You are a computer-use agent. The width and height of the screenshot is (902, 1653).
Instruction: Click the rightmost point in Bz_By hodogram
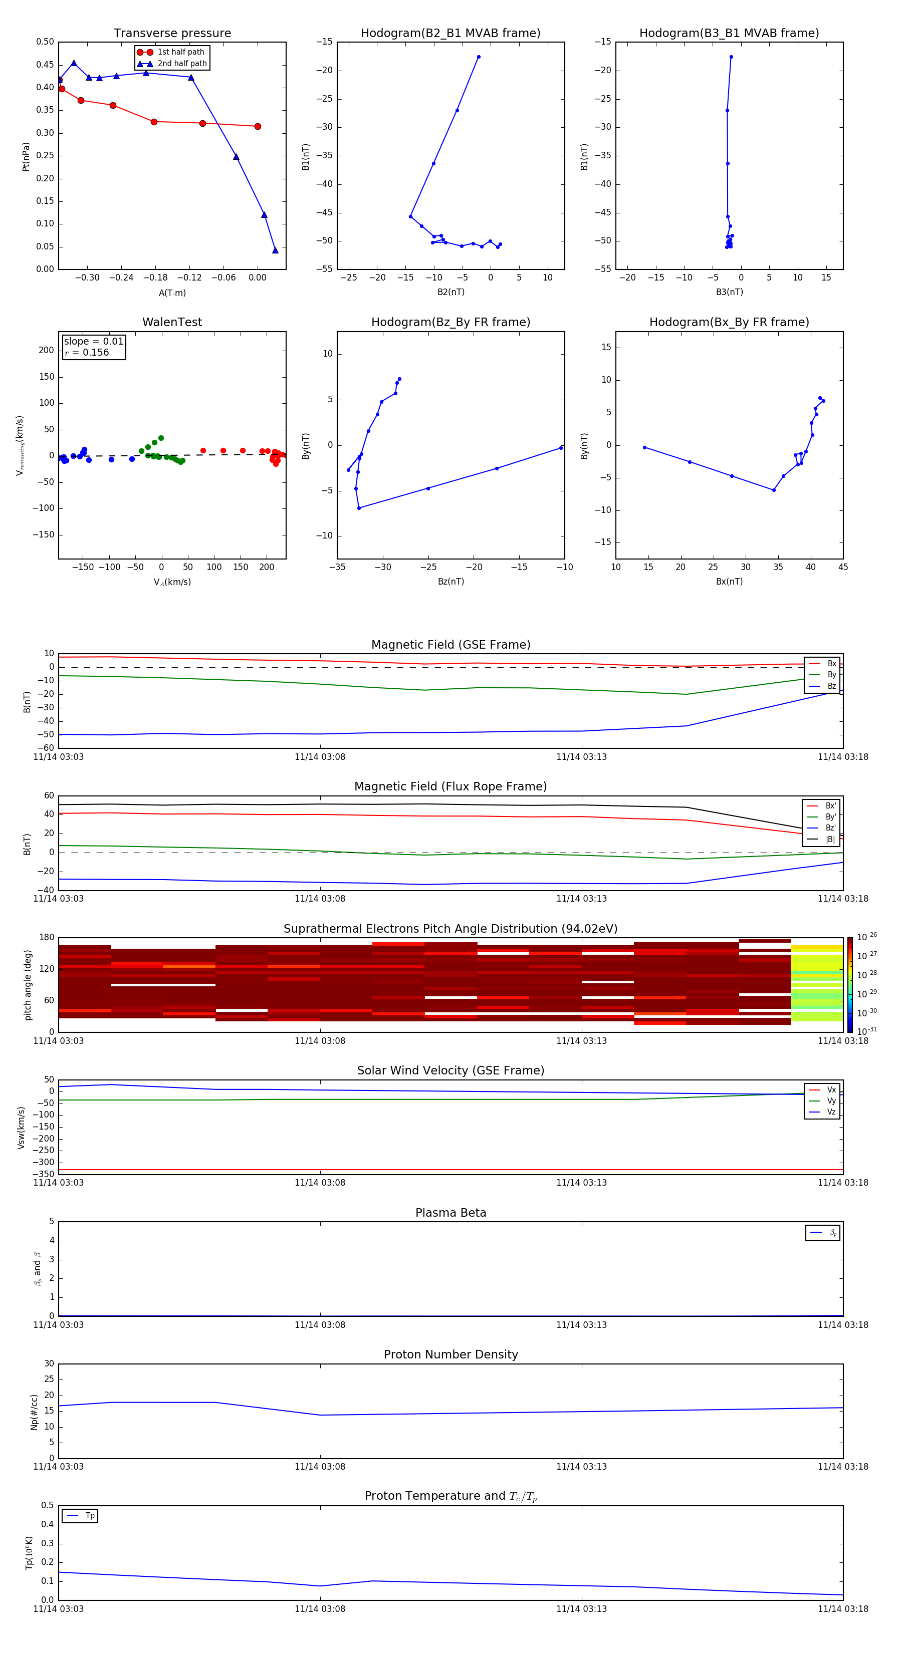[561, 448]
